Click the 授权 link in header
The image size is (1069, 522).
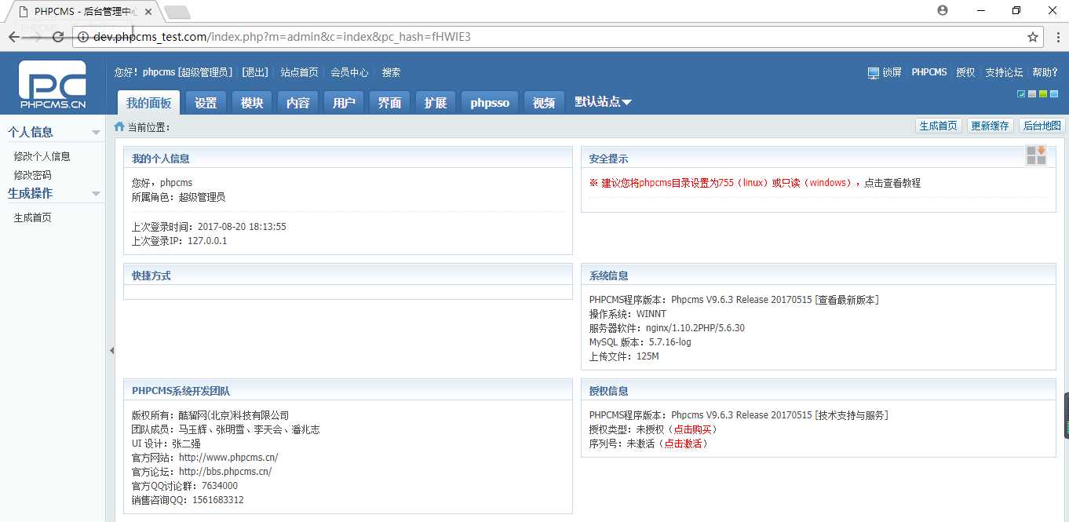click(965, 72)
